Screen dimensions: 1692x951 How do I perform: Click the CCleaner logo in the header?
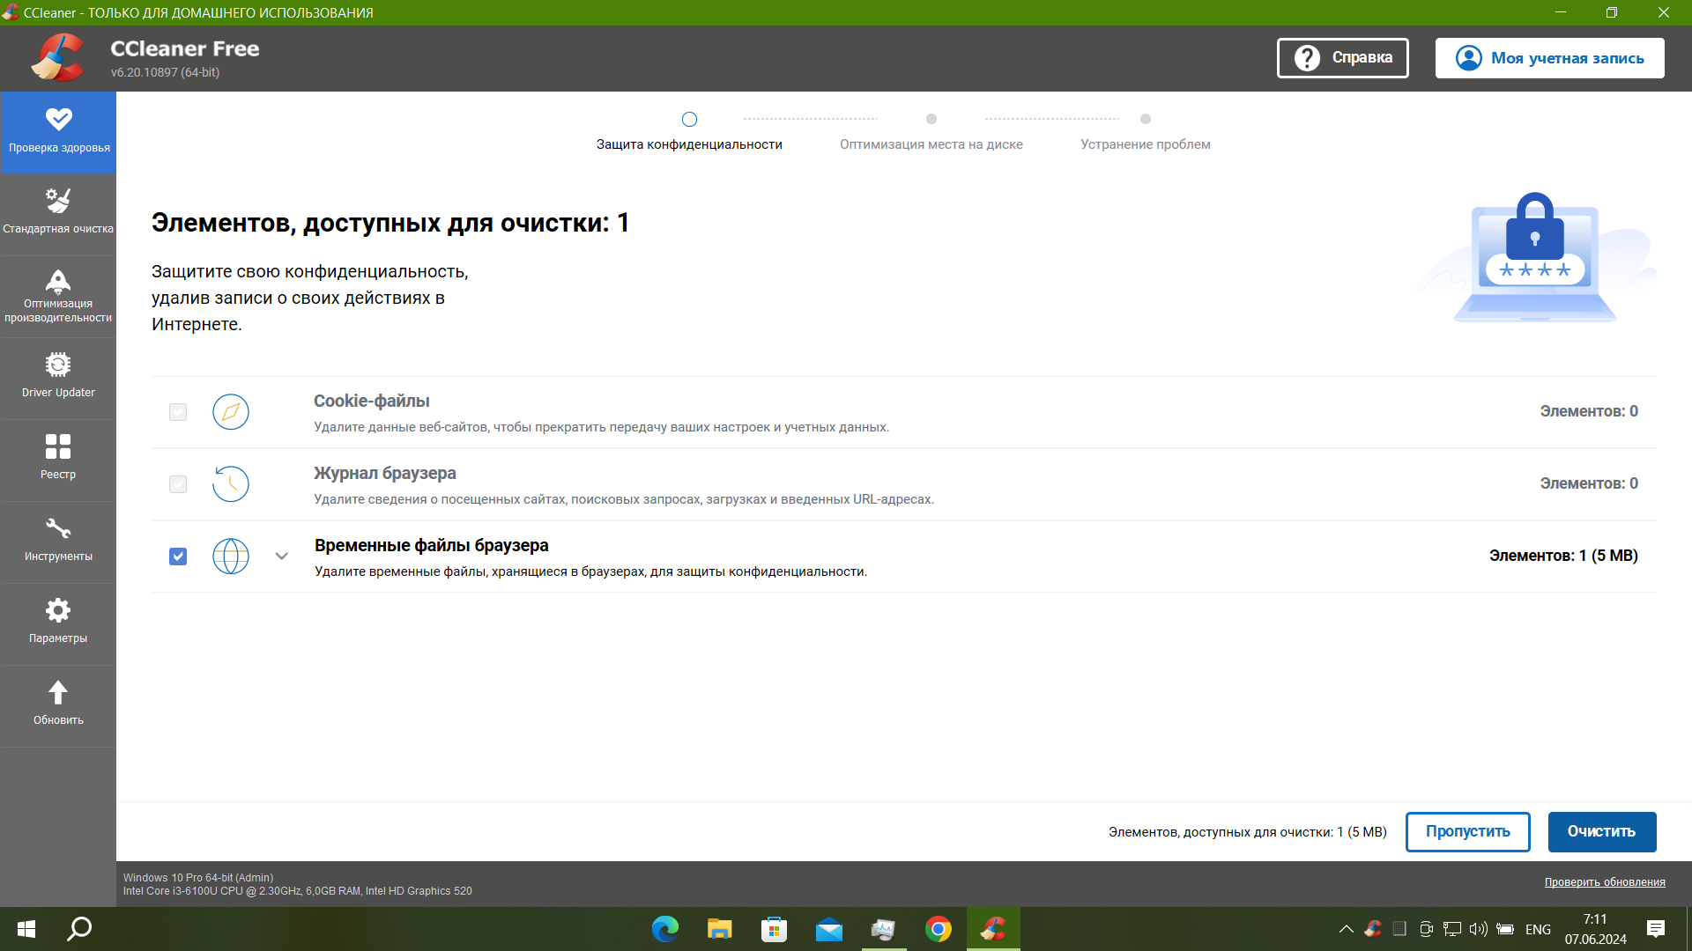click(58, 58)
